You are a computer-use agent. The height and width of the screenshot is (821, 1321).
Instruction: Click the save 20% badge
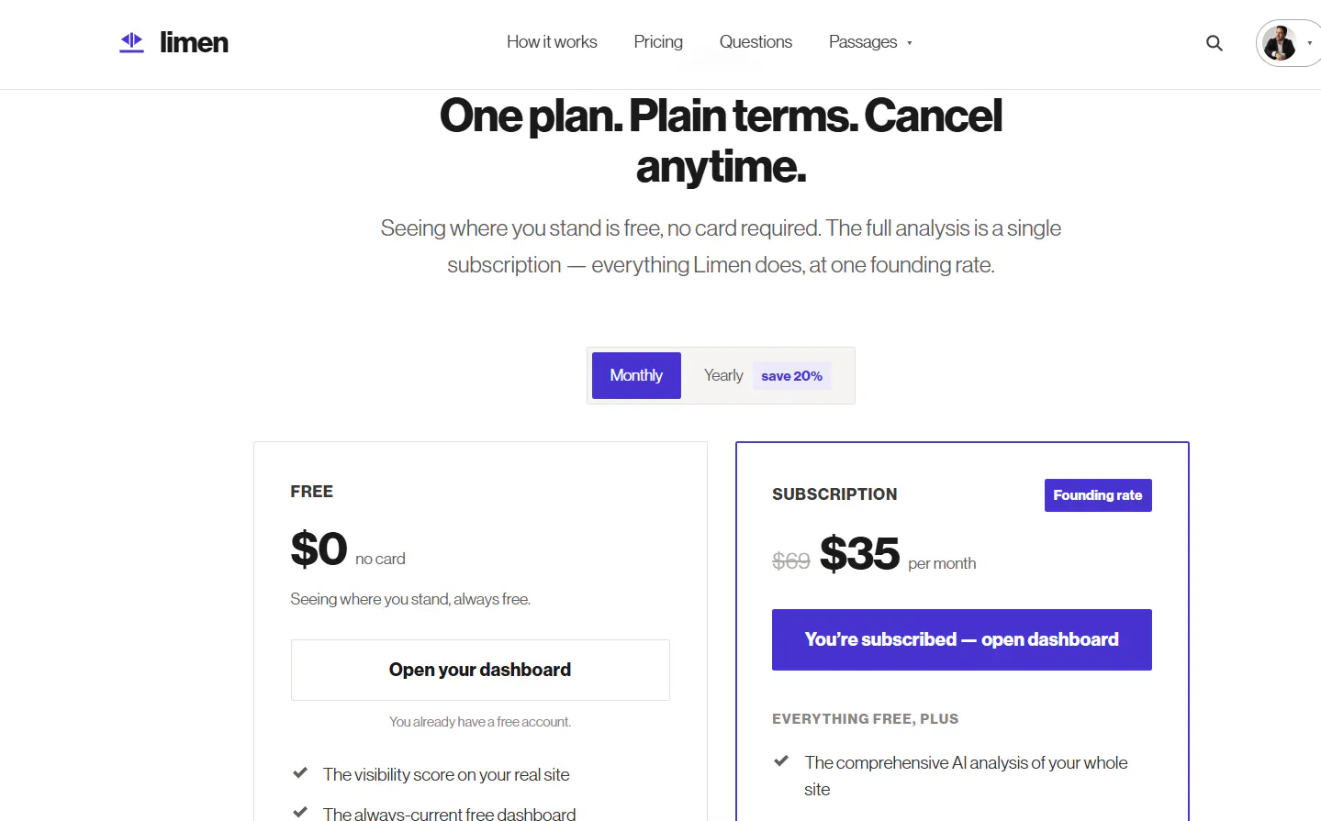(x=791, y=376)
